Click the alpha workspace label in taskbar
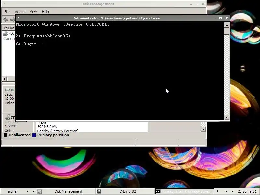 (x=12, y=191)
